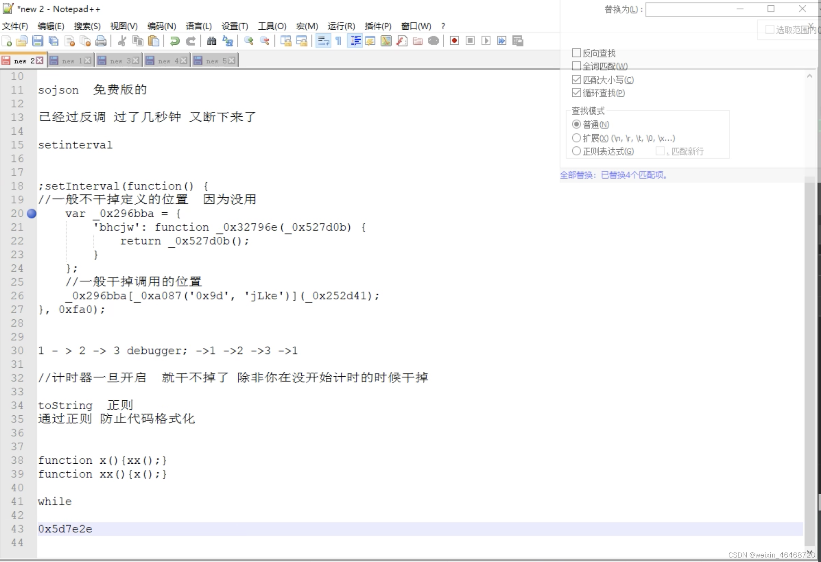Toggle word wrap from the toolbar
This screenshot has height=562, width=821.
pyautogui.click(x=323, y=41)
